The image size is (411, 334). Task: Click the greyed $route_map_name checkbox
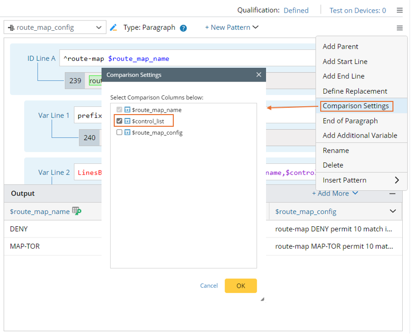120,110
